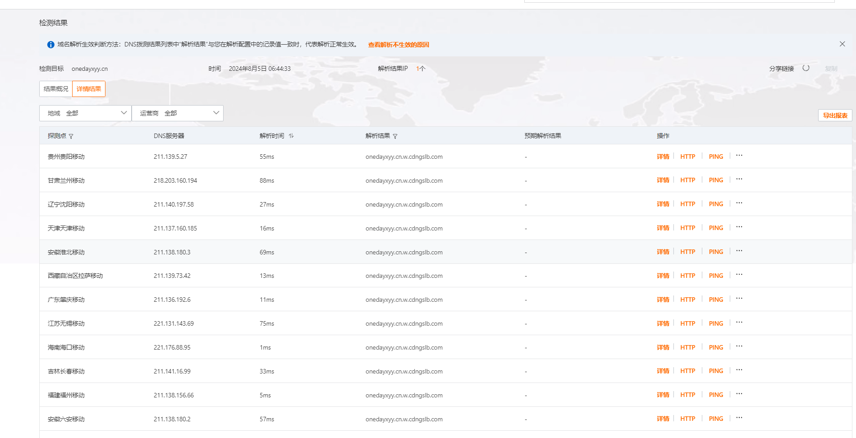
Task: Click the 复制 copy button
Action: click(x=831, y=69)
